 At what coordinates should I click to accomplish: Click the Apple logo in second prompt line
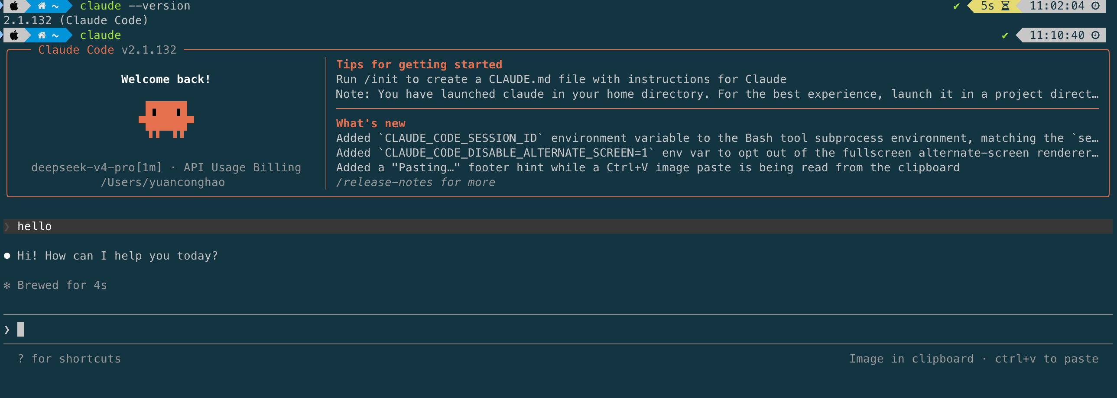pyautogui.click(x=14, y=35)
